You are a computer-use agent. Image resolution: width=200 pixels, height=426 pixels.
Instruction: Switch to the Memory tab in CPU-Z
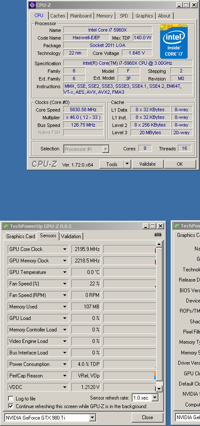pyautogui.click(x=104, y=16)
